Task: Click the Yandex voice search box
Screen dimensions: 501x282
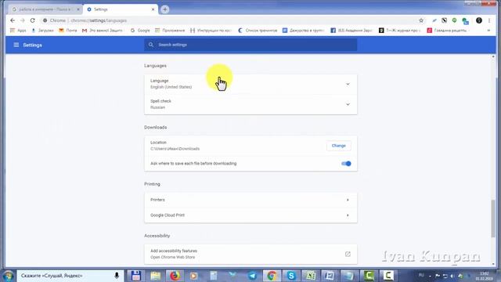Action: click(70, 276)
